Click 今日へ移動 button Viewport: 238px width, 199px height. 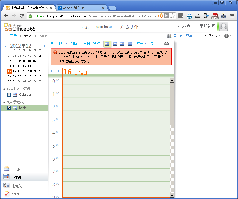[x=92, y=43]
